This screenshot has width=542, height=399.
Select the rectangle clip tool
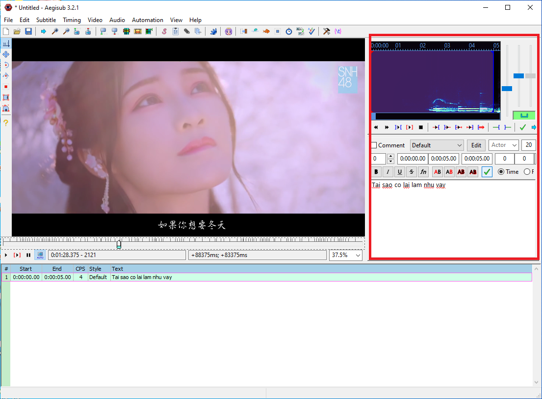[6, 97]
